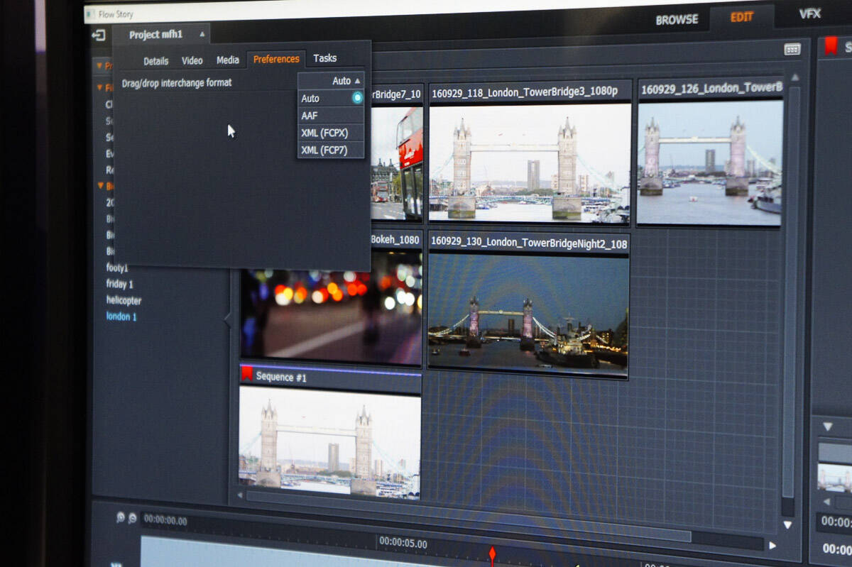The image size is (852, 567).
Task: Click the red flag icon on Sequence #1
Action: click(247, 373)
